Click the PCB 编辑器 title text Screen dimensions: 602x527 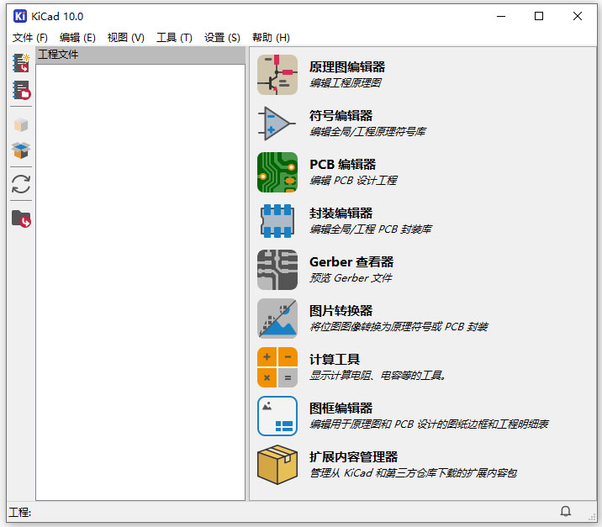coord(342,164)
